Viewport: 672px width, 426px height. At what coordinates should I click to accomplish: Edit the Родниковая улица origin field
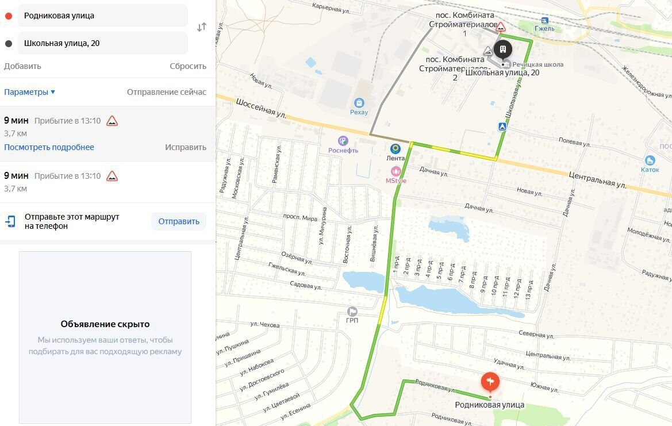(x=102, y=16)
